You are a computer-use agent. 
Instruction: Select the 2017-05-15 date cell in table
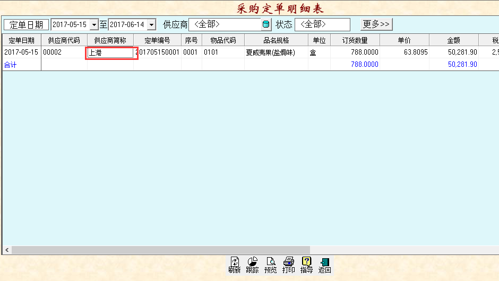click(x=22, y=52)
